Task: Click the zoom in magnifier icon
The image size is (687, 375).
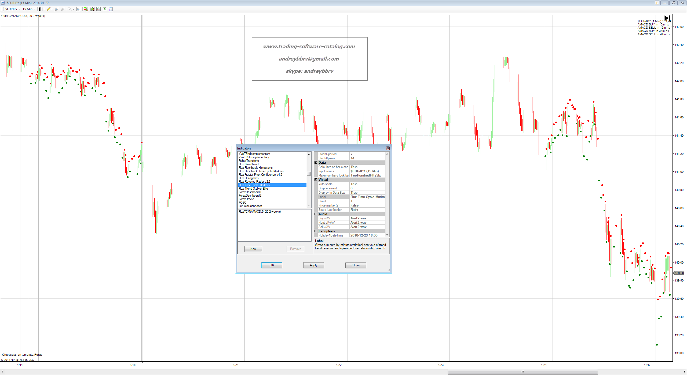Action: (x=56, y=9)
